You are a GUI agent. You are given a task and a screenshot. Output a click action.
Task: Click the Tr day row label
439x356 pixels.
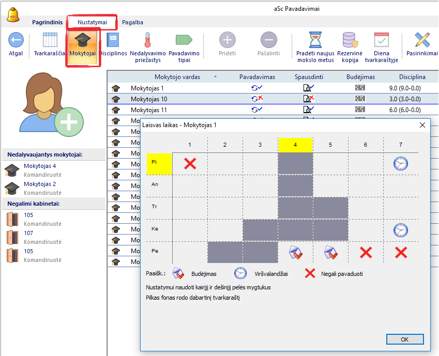(x=154, y=207)
